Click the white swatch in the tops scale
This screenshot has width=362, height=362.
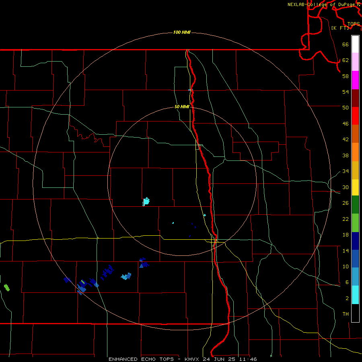click(x=355, y=44)
